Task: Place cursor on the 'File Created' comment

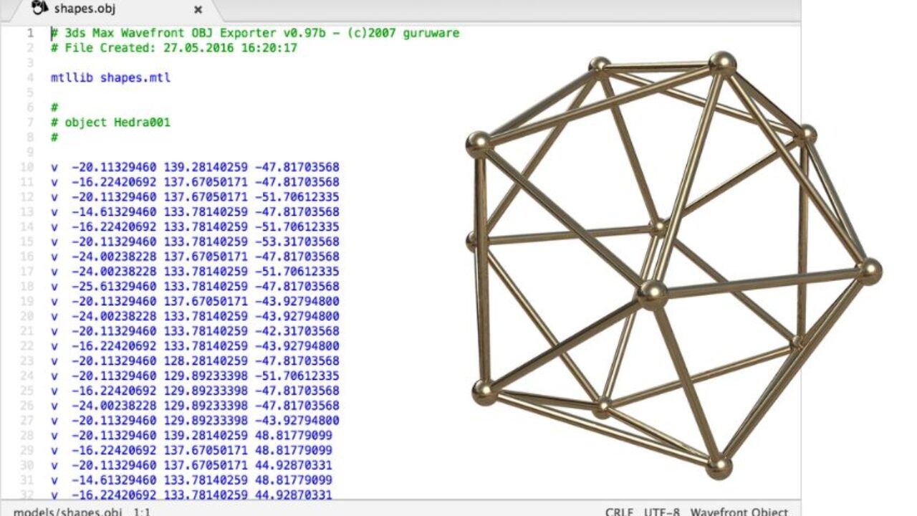Action: click(x=173, y=48)
